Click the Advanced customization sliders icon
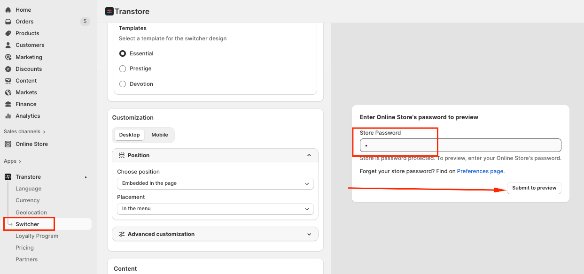 [122, 234]
